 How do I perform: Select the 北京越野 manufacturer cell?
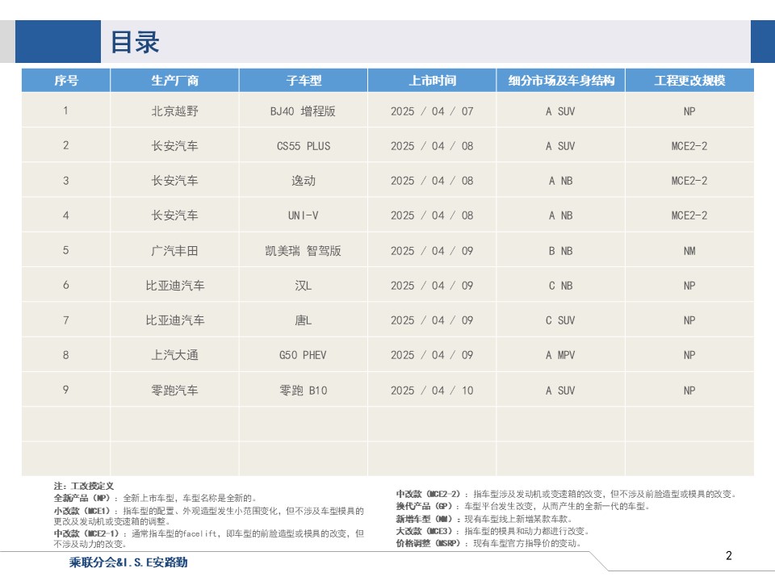point(174,111)
